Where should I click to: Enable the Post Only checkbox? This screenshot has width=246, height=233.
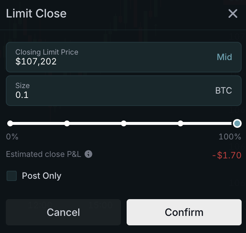12,176
